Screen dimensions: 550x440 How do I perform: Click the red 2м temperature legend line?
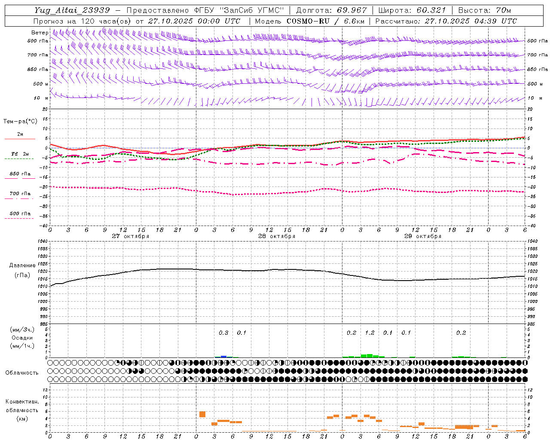(x=20, y=139)
